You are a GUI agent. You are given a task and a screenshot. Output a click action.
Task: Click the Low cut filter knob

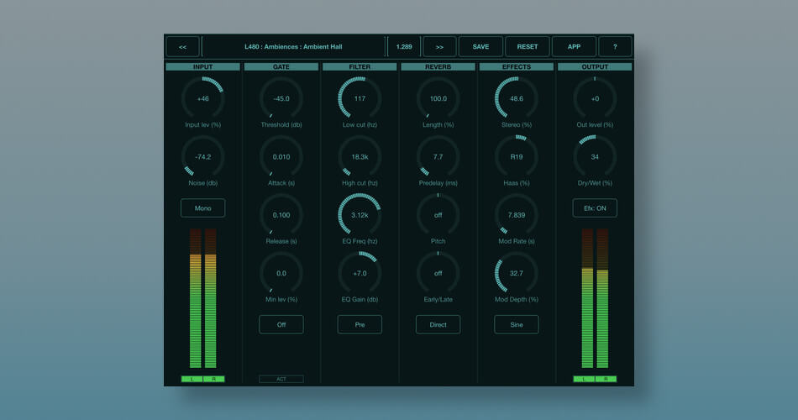tap(360, 99)
